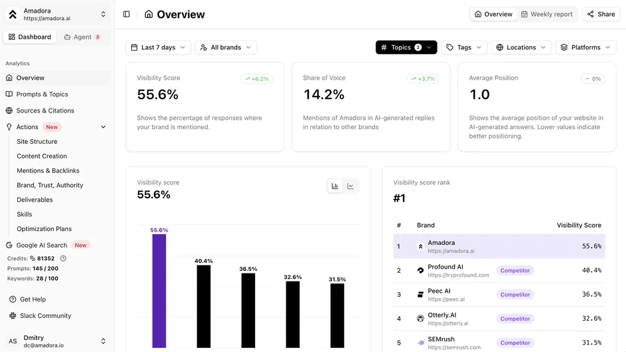Click the 36.5% chart bar
Screen dimensions: 626x352
pyautogui.click(x=248, y=311)
